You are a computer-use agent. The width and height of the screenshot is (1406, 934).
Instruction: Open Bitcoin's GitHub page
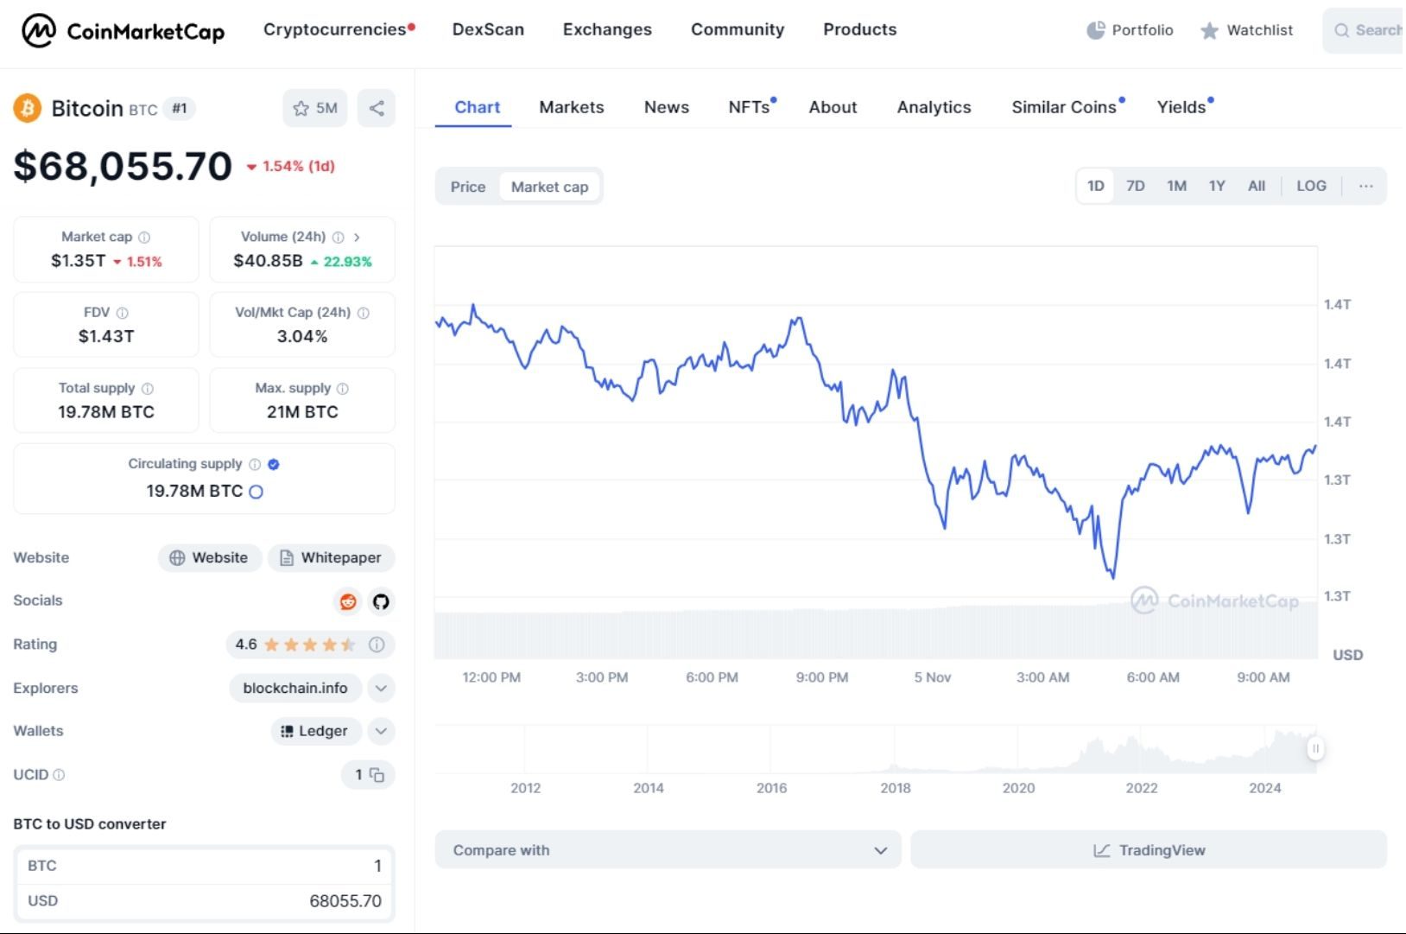[x=381, y=602]
